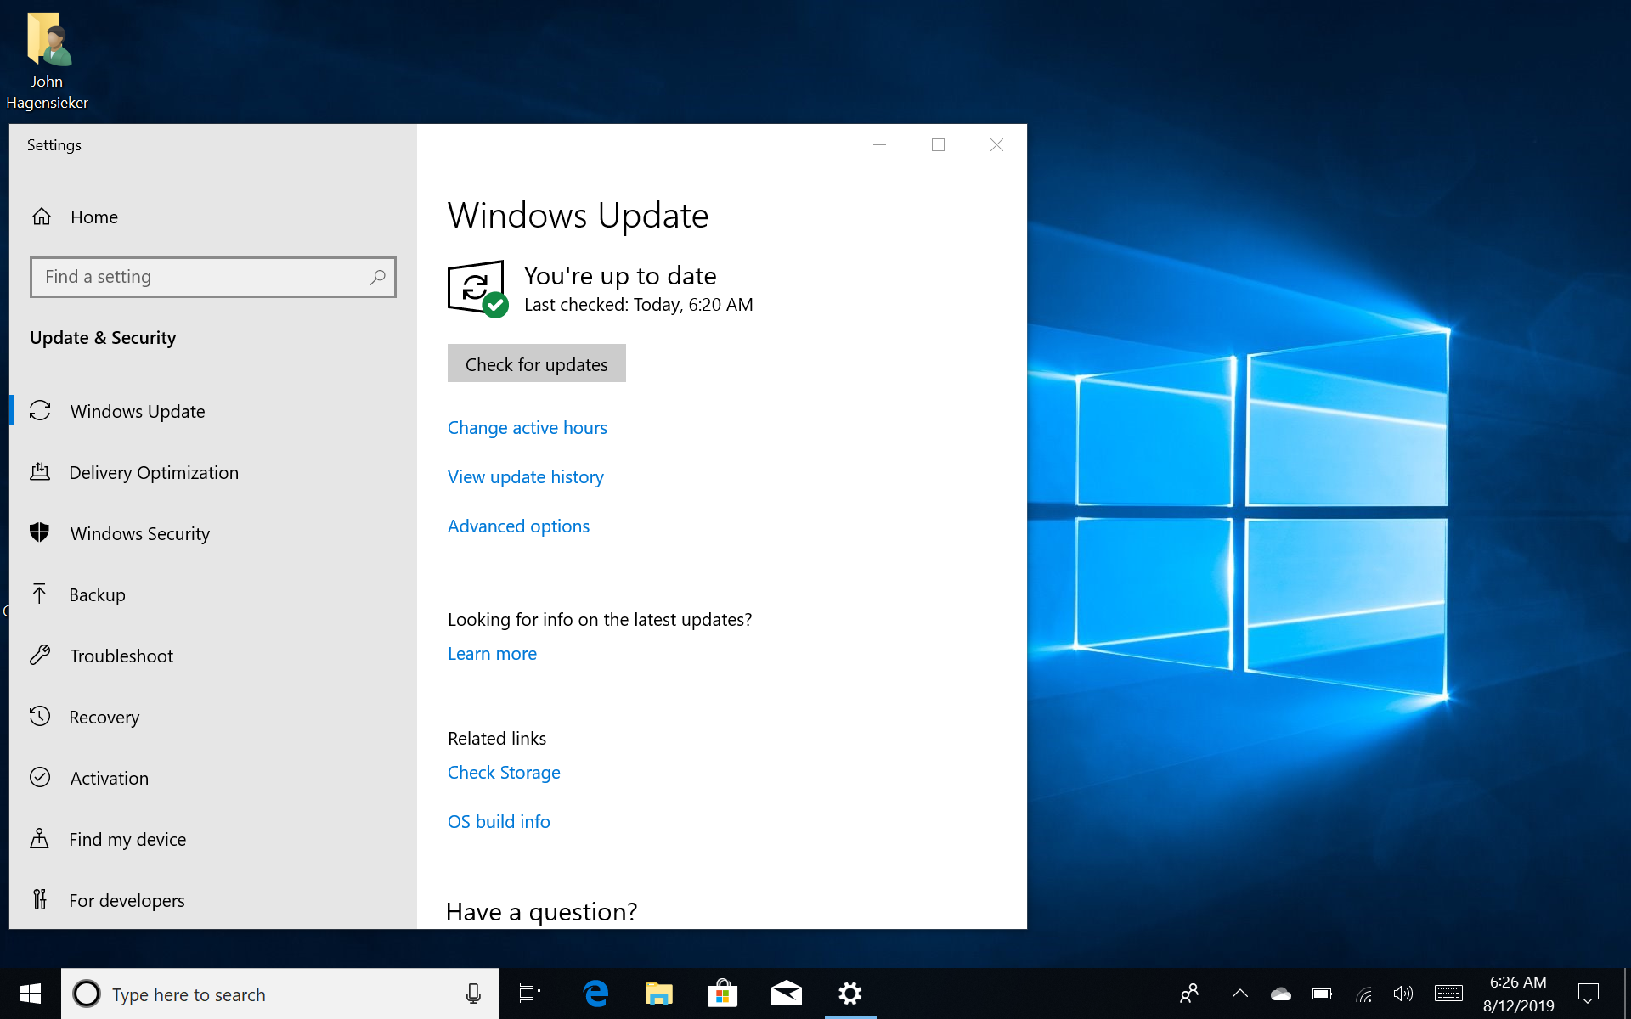The image size is (1631, 1019).
Task: Open the Action Center notification icon
Action: tap(1589, 994)
